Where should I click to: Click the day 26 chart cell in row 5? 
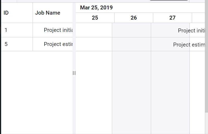(132, 44)
